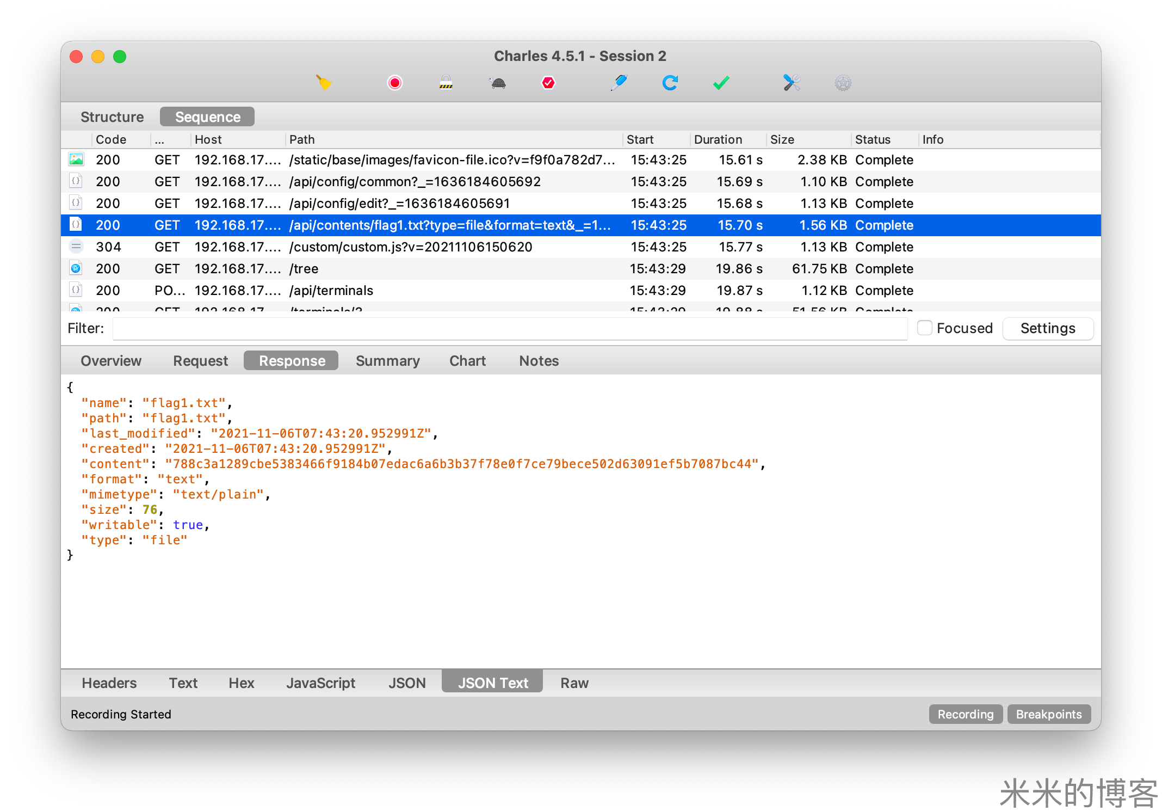Open the Tools wrench icon
Viewport: 1162px width, 811px height.
point(792,83)
